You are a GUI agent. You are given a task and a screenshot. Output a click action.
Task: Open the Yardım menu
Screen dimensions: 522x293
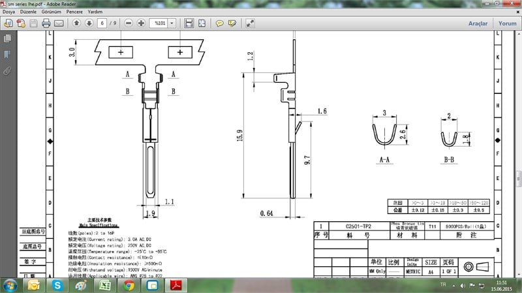(95, 12)
